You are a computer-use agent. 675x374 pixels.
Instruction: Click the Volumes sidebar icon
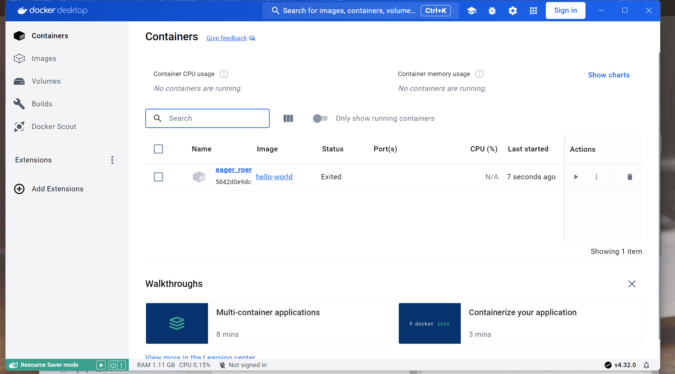click(19, 81)
